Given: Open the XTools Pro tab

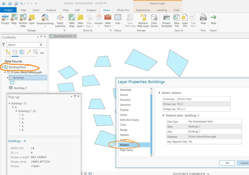Looking at the screenshot, I should click(123, 10).
